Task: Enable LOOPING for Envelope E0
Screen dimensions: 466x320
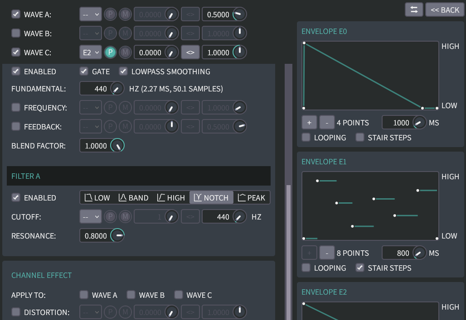Action: click(306, 137)
